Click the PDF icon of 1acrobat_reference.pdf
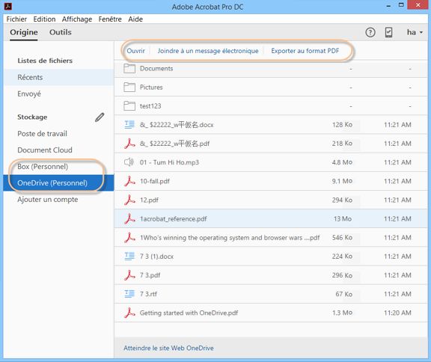The width and height of the screenshot is (431, 362). [x=129, y=218]
